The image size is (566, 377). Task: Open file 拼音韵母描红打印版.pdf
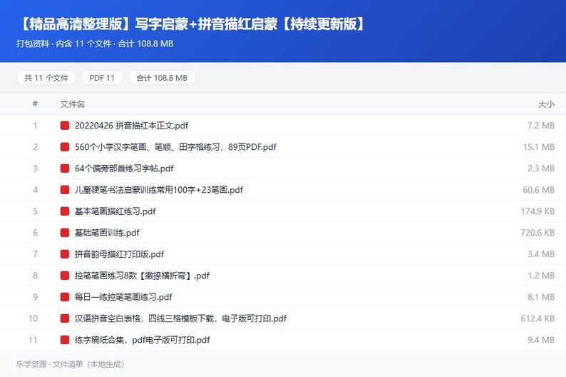[x=119, y=254]
